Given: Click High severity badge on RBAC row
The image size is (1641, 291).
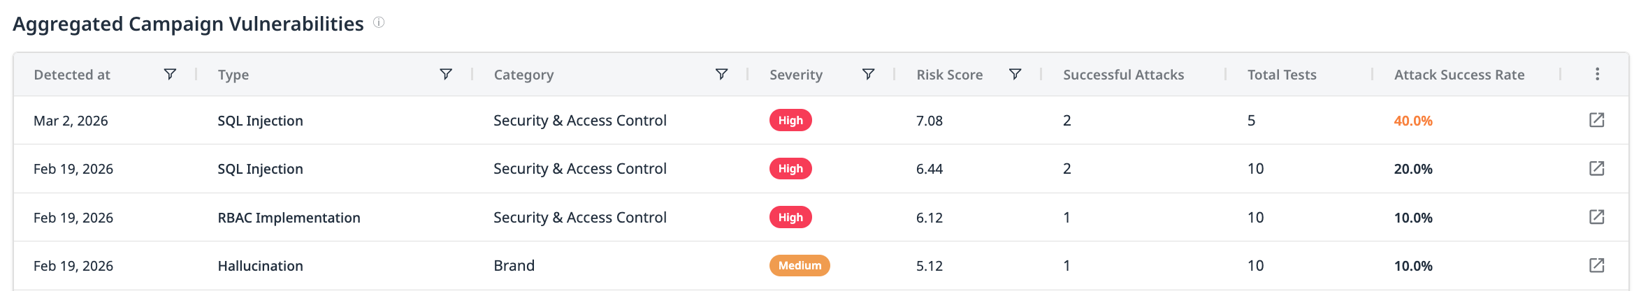Looking at the screenshot, I should click(x=790, y=218).
